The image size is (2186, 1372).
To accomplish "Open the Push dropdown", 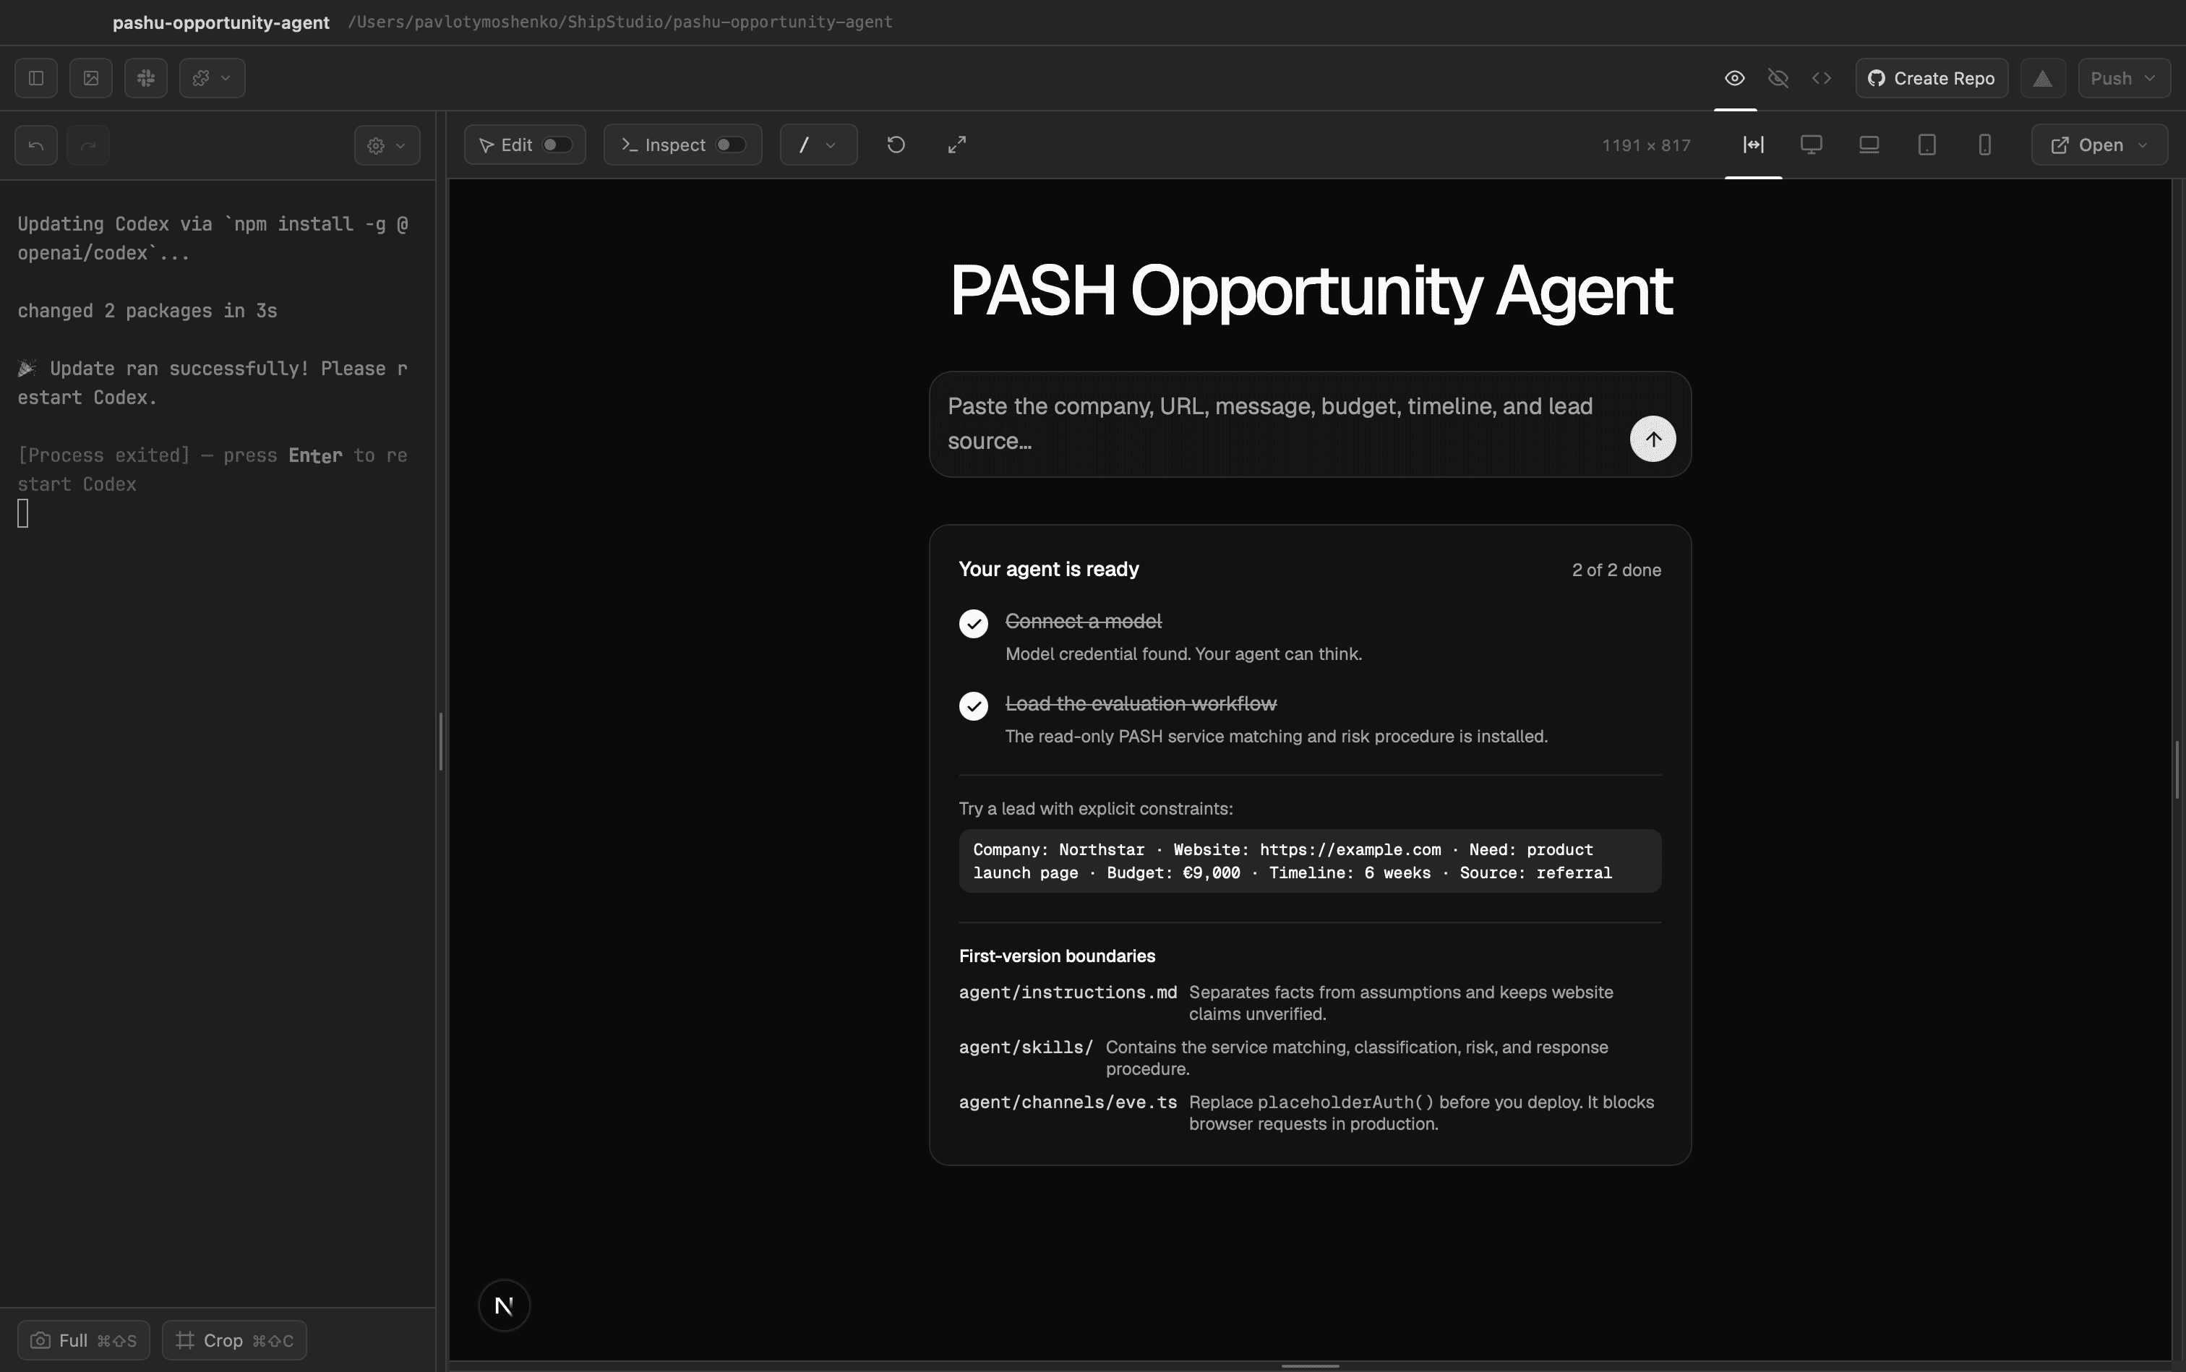I will [2125, 78].
